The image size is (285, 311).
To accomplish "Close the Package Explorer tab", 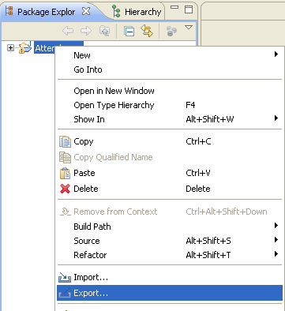I will 86,11.
